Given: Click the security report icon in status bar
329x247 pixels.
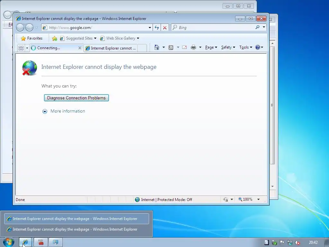Looking at the screenshot, I should click(x=226, y=199).
